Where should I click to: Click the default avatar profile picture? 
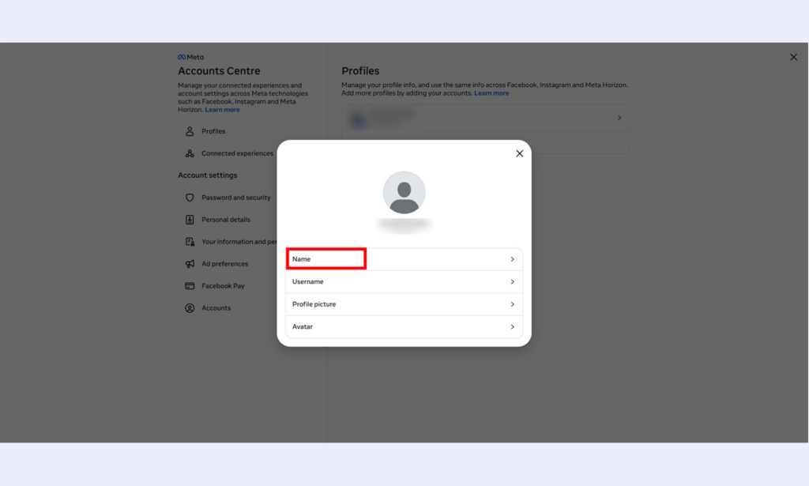click(404, 193)
